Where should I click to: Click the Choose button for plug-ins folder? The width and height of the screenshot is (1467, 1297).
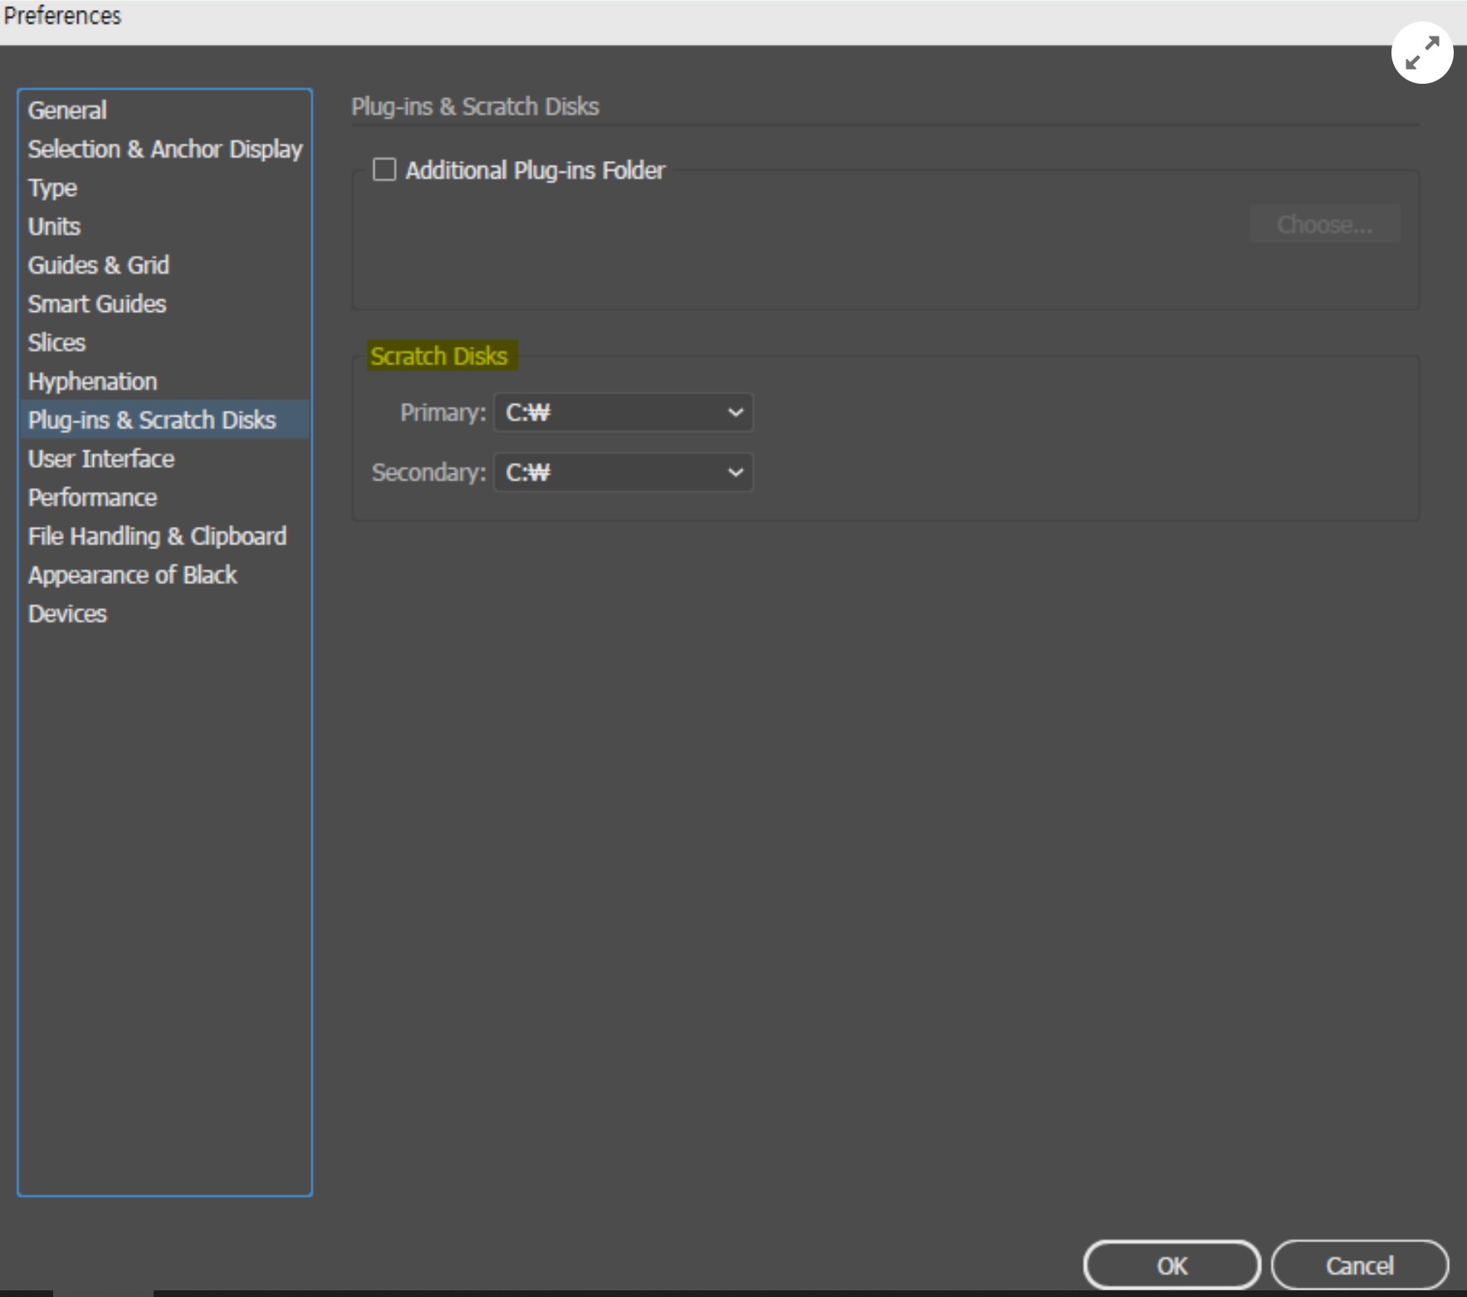1323,224
